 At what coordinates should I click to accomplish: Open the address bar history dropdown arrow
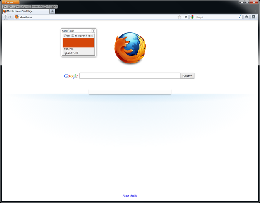pyautogui.click(x=182, y=17)
